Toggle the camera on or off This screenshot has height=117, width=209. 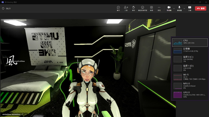pos(169,8)
